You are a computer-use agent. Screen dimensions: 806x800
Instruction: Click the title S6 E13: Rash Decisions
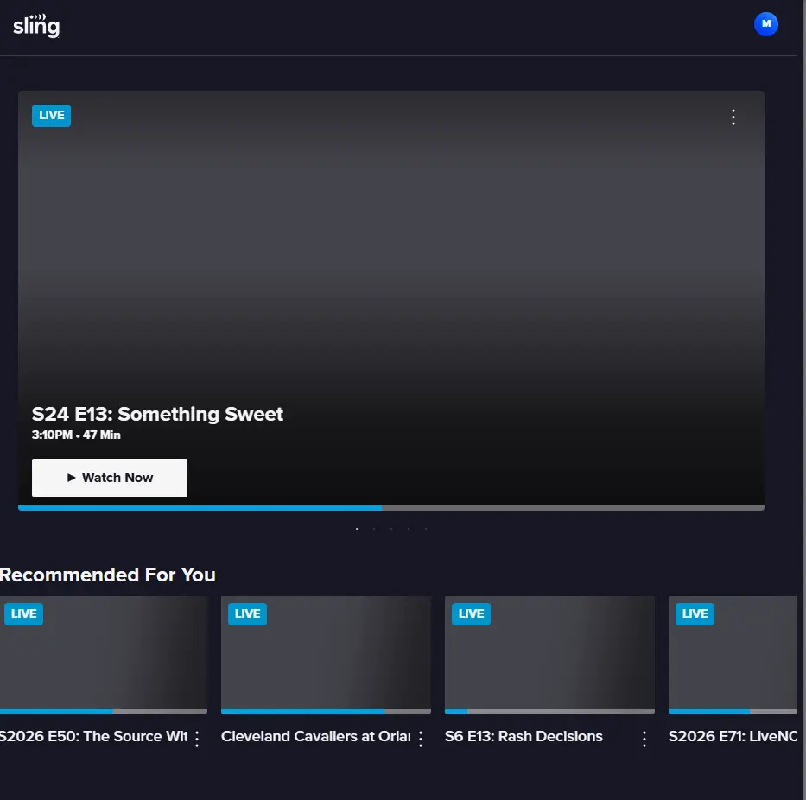click(524, 736)
